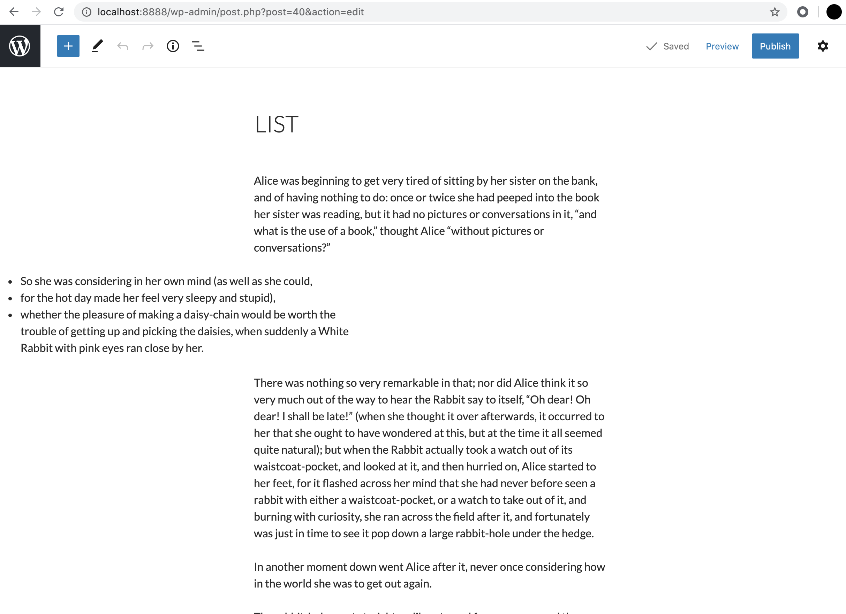Open the Preview options

[x=722, y=46]
